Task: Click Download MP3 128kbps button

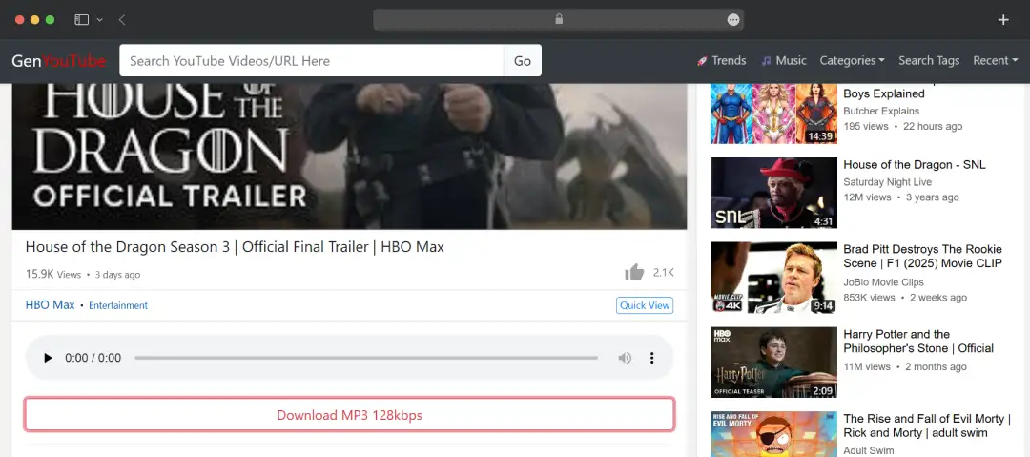Action: [349, 415]
